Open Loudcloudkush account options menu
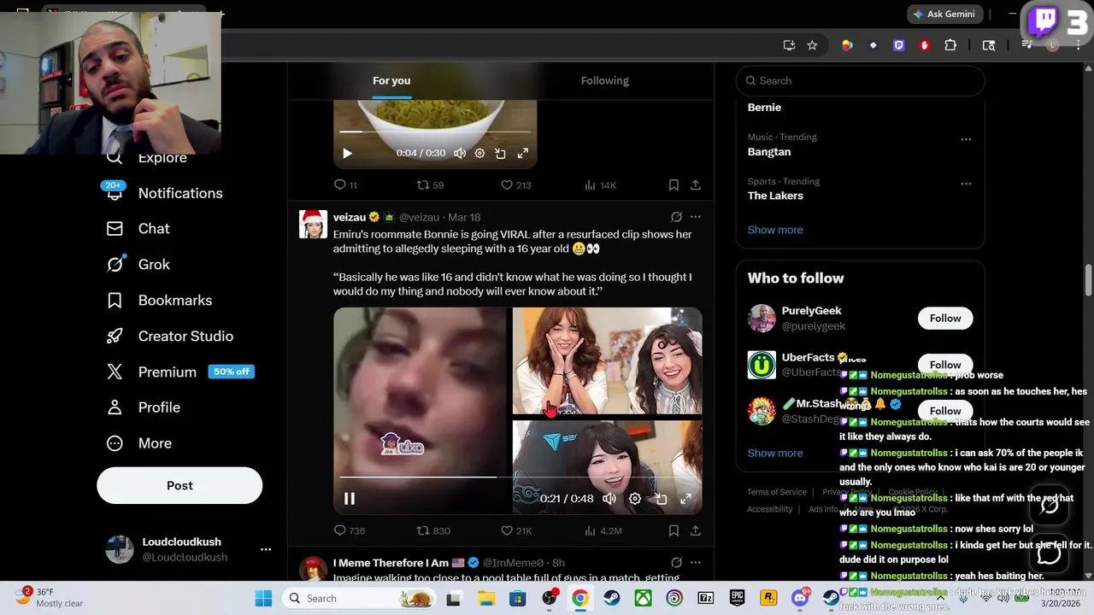The height and width of the screenshot is (615, 1094). point(266,549)
